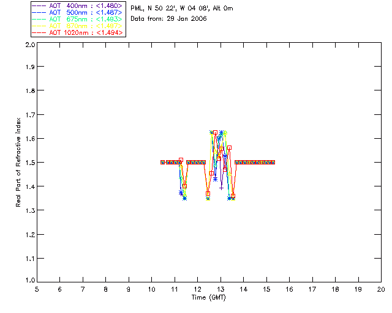Click the 'Real Part of Refractive index' axis title
This screenshot has height=313, width=392.
coord(18,162)
